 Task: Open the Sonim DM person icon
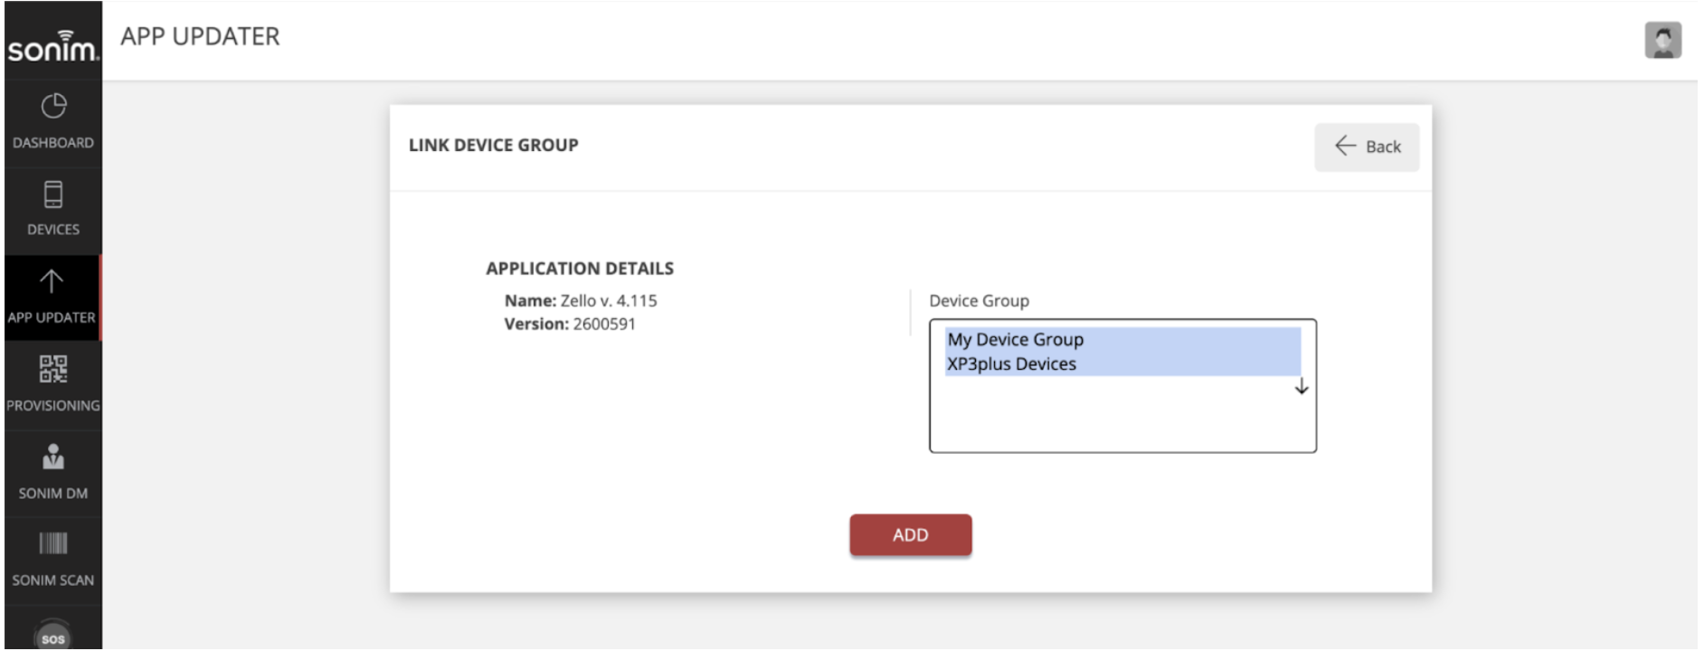(53, 457)
